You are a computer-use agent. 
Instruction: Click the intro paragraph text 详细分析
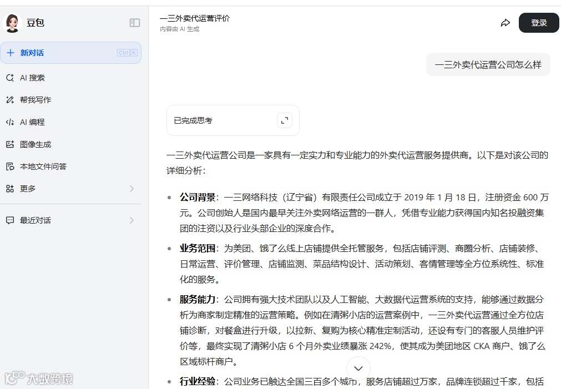(184, 171)
